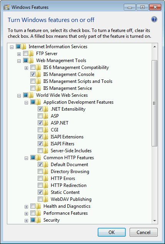Image resolution: width=165 pixels, height=244 pixels.
Task: Click the IIS Management Console folder icon
Action: tap(38, 74)
